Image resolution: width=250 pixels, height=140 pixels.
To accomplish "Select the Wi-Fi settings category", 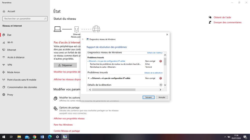I will tap(10, 42).
